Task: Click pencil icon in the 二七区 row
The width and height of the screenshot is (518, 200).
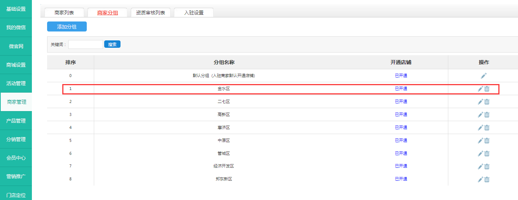Action: pyautogui.click(x=480, y=102)
